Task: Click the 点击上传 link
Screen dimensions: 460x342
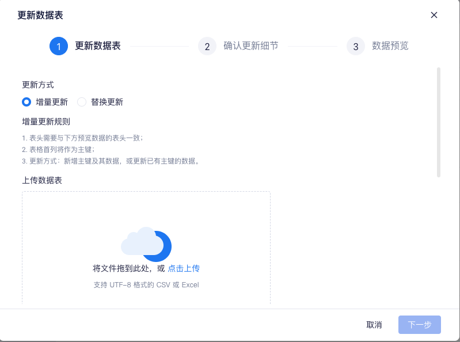Action: tap(184, 268)
